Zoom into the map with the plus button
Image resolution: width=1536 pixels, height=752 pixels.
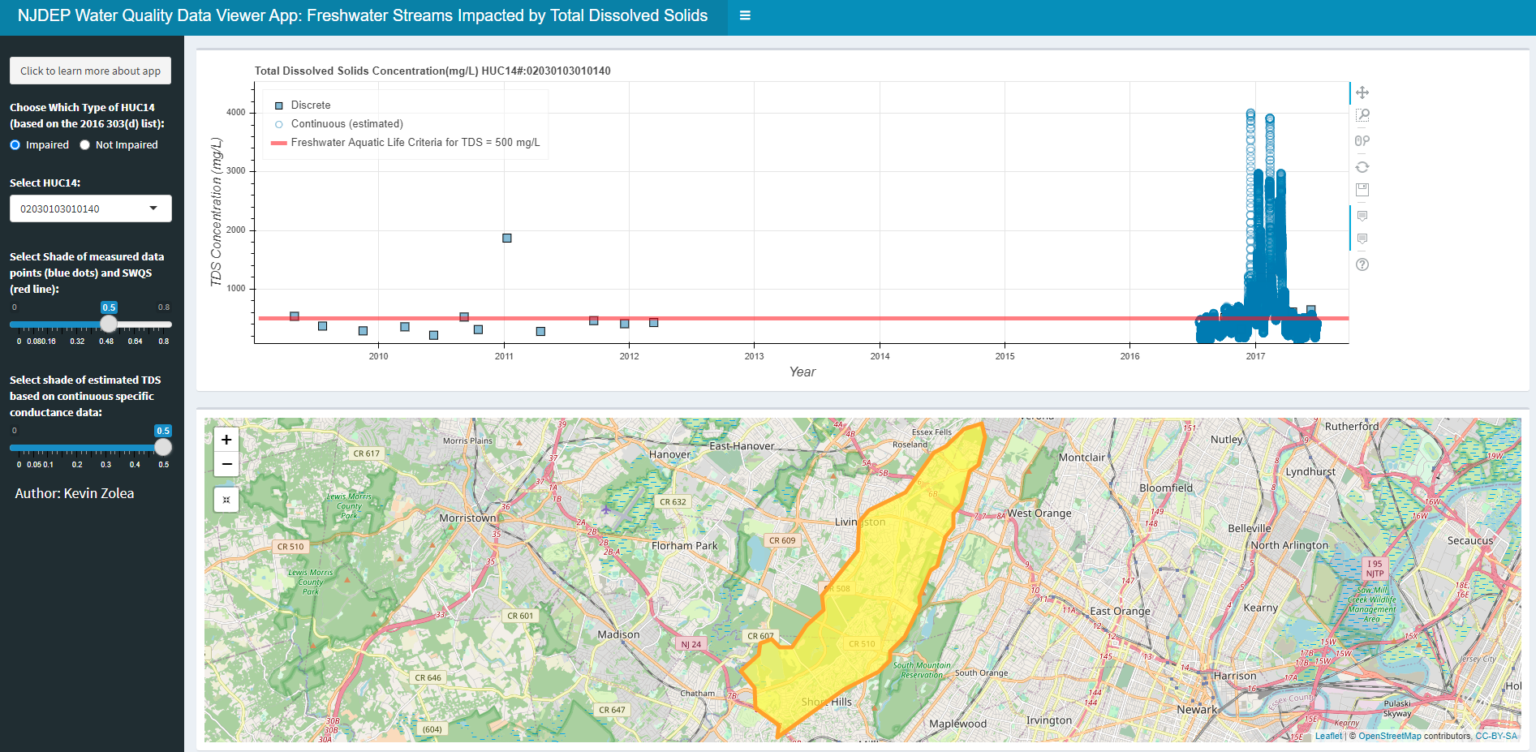point(226,439)
